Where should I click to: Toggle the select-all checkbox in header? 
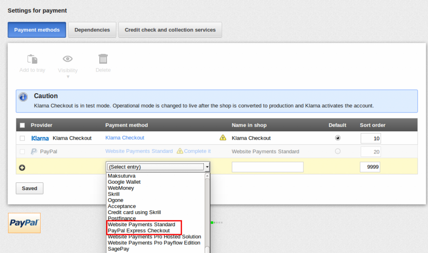pyautogui.click(x=23, y=125)
